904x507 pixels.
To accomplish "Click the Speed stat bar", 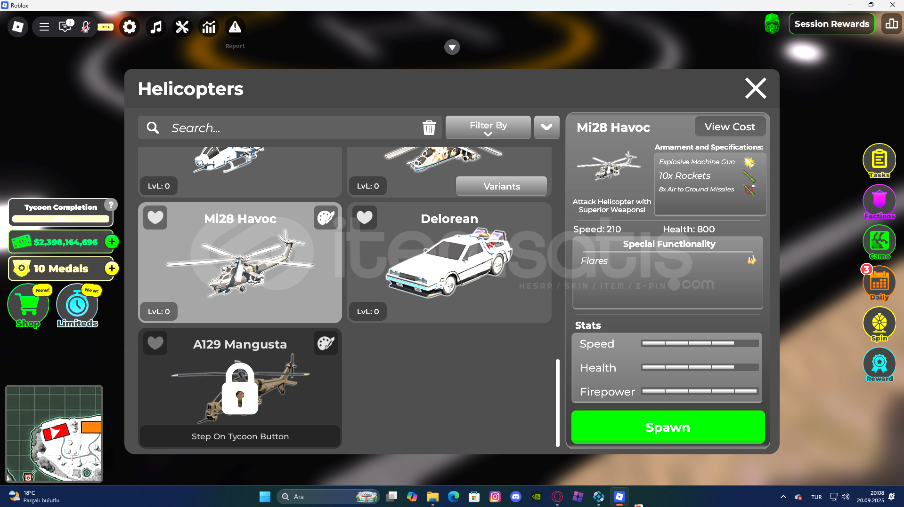I will (700, 343).
